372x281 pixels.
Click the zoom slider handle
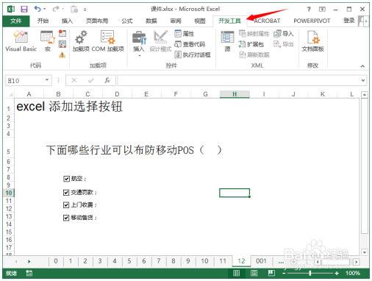click(310, 273)
